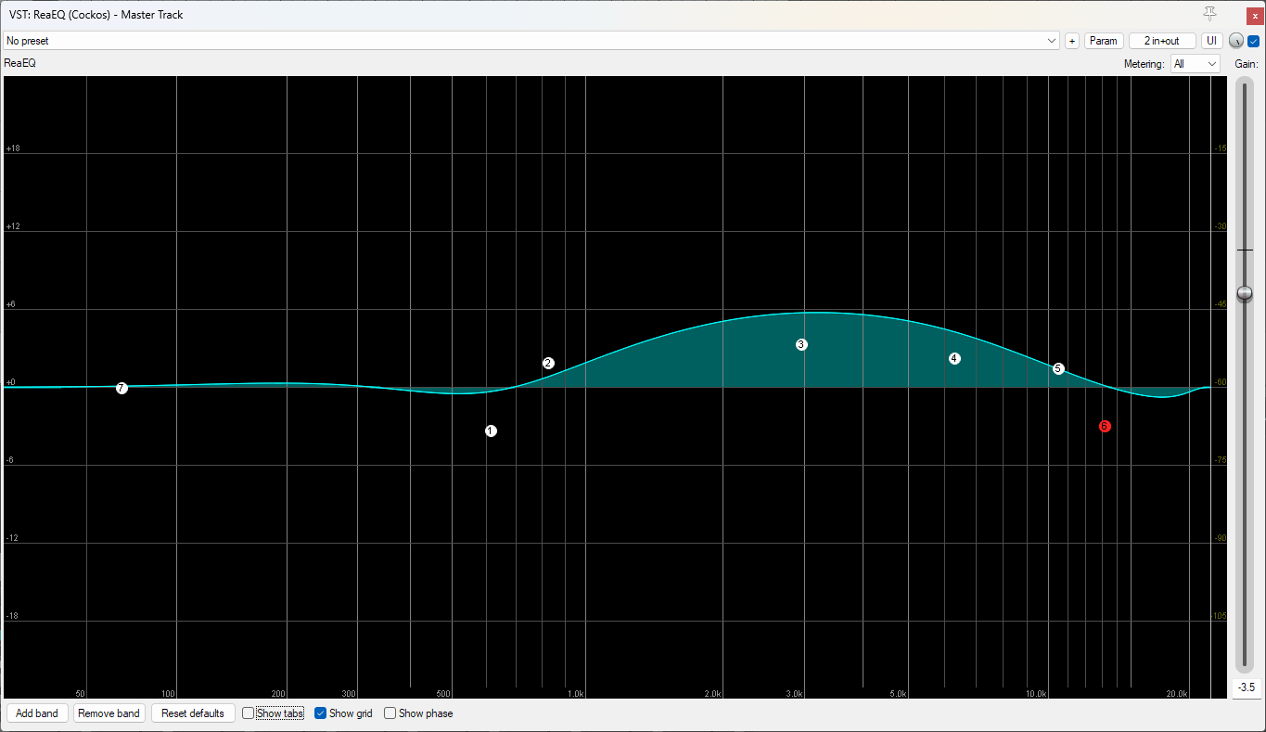
Task: Click the Param button
Action: click(x=1104, y=41)
